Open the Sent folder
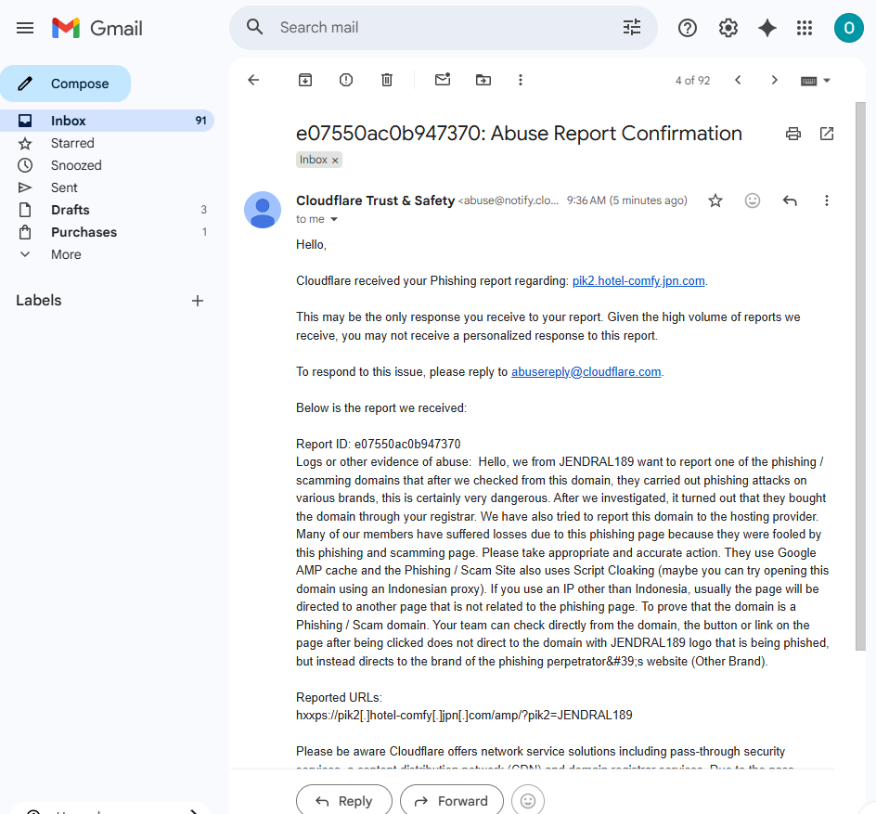876x814 pixels. pyautogui.click(x=107, y=187)
